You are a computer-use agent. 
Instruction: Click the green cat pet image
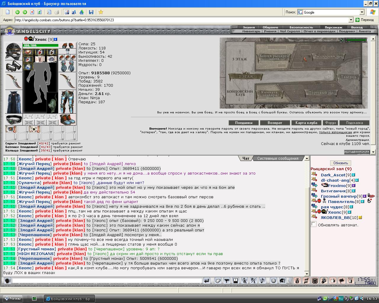52,103
